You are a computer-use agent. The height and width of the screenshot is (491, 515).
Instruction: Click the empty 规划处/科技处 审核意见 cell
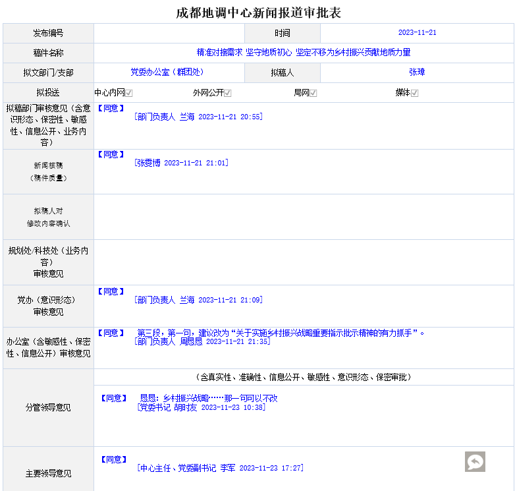303,262
